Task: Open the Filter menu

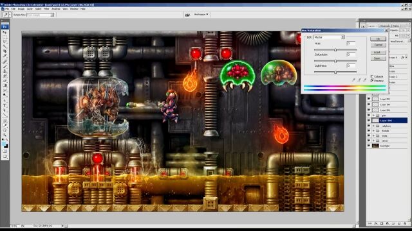Action: click(x=46, y=8)
